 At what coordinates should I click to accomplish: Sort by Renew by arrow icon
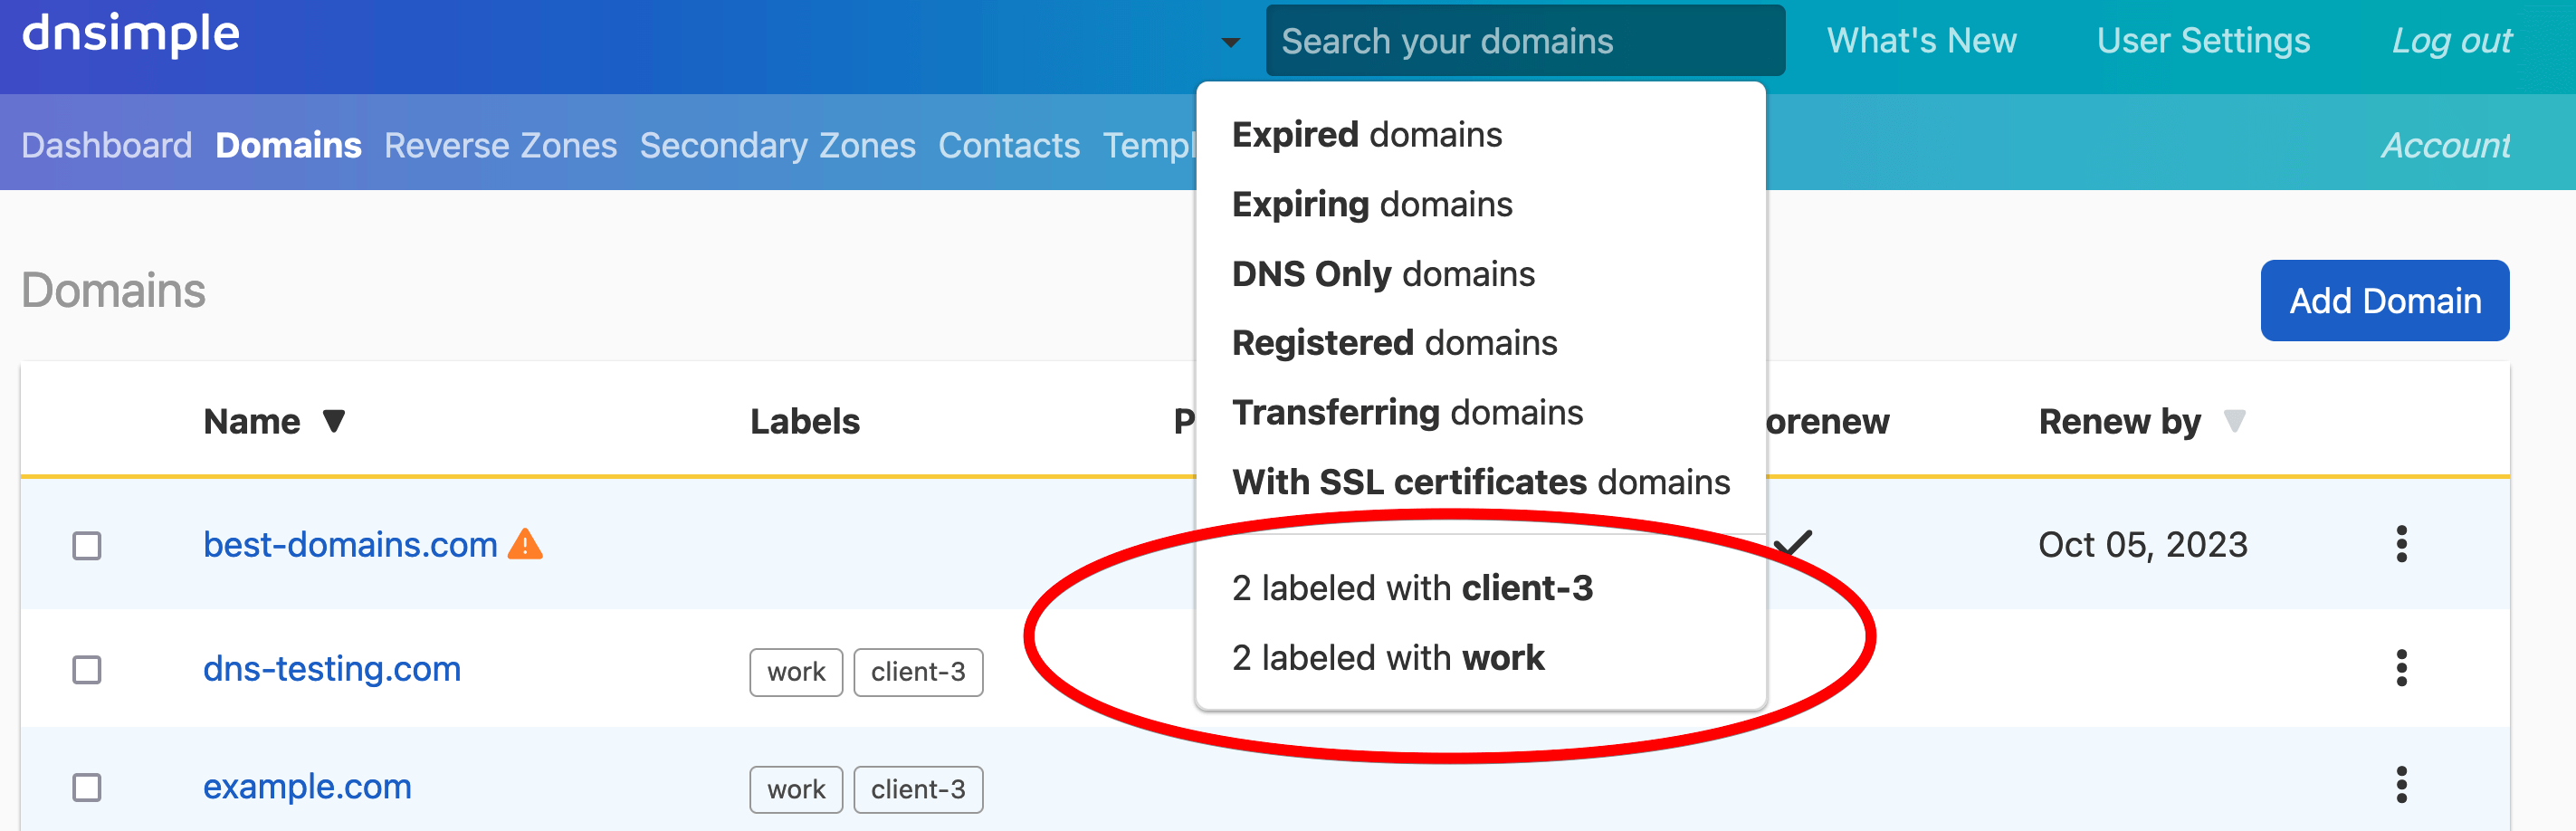tap(2234, 421)
